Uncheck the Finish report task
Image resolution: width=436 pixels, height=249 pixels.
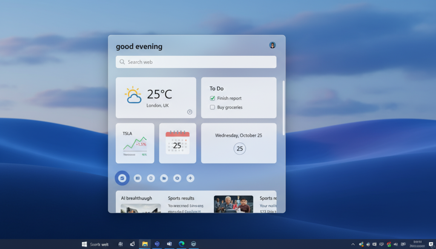[212, 98]
